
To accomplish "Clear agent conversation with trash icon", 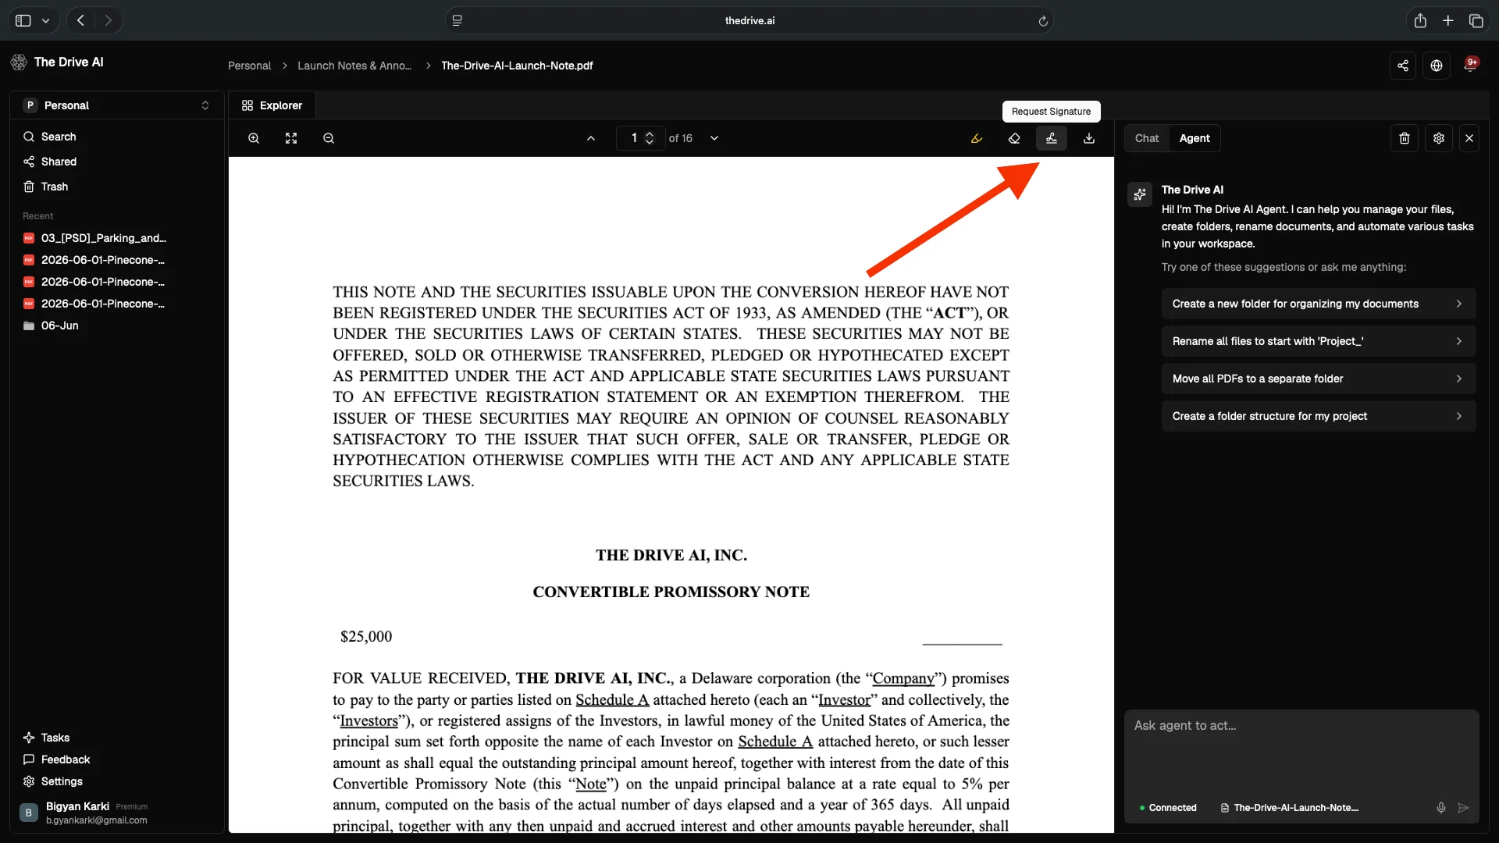I will 1405,138.
